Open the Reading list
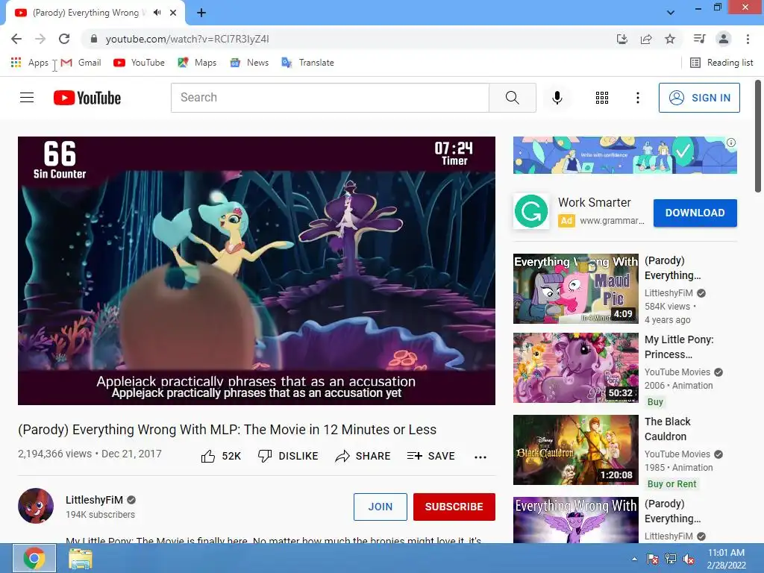 click(x=721, y=63)
